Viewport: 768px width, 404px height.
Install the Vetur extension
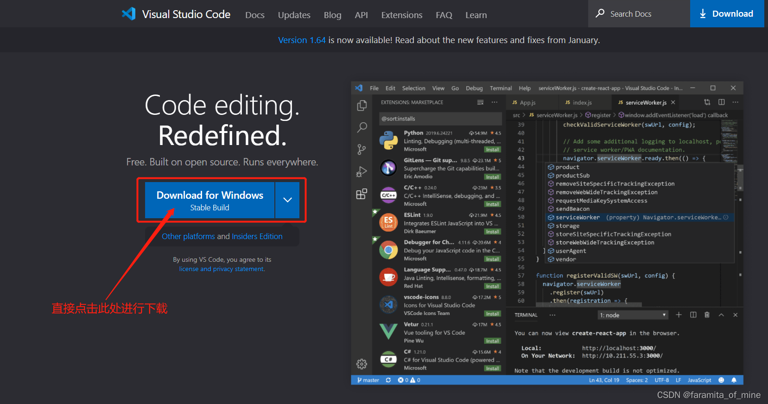(x=493, y=341)
